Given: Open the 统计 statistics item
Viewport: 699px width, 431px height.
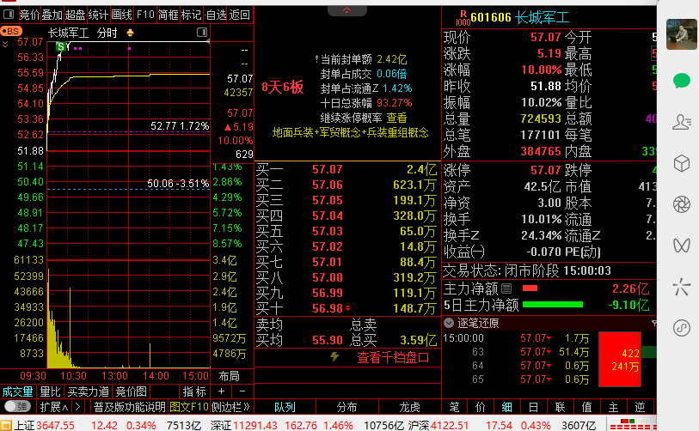Looking at the screenshot, I should pos(98,15).
